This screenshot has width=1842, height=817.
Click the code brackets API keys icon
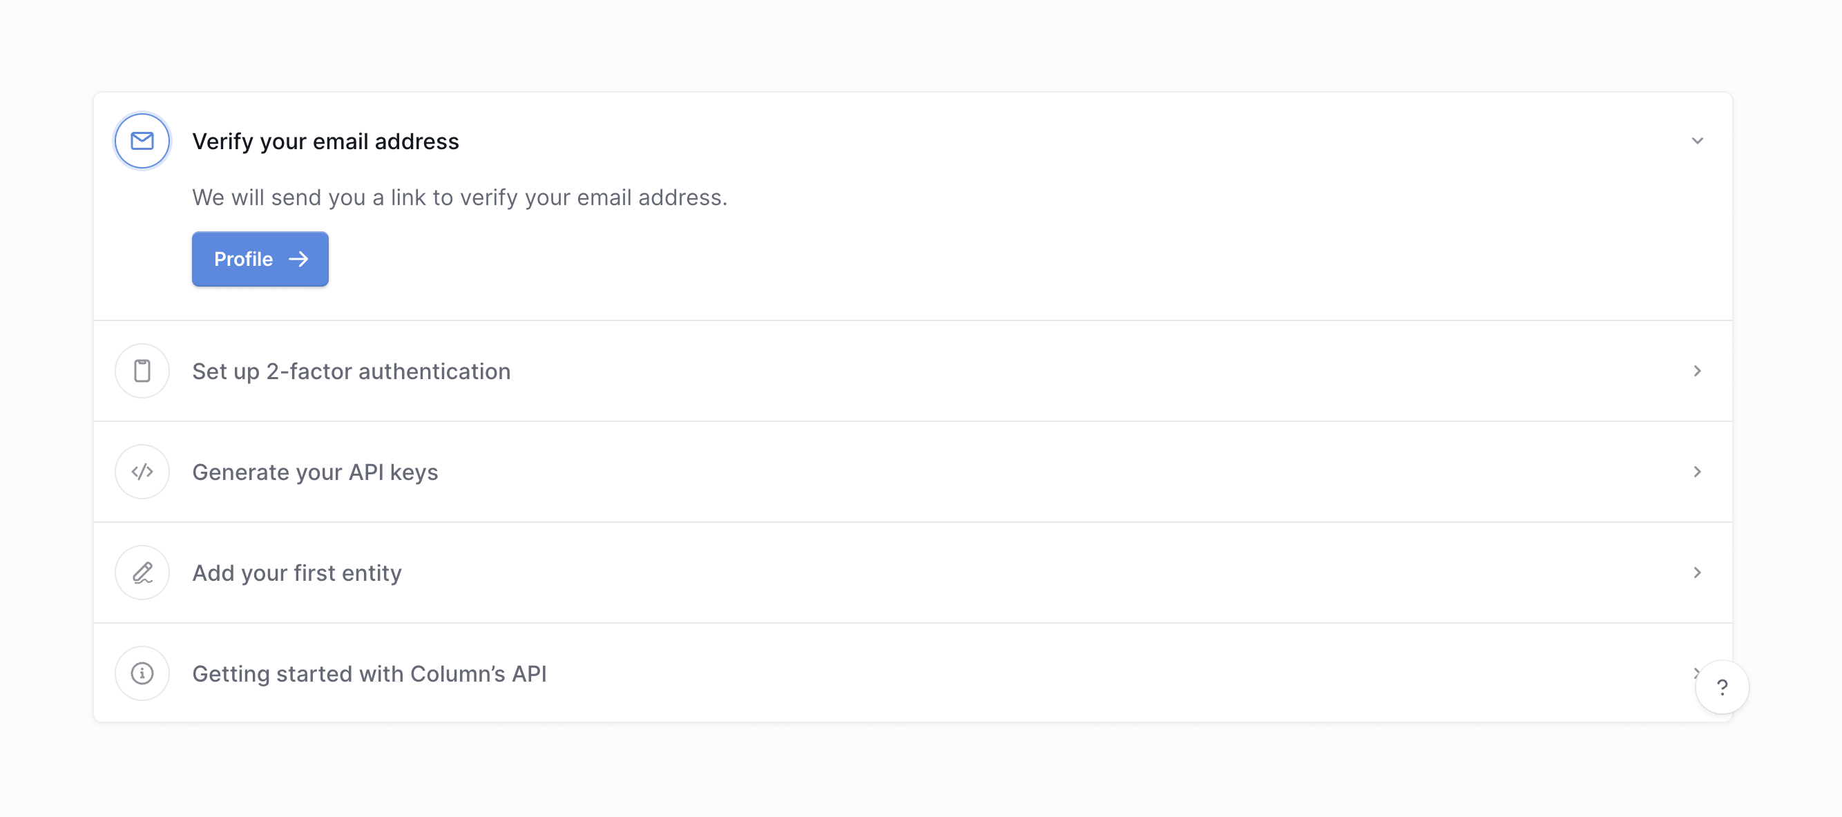point(142,472)
